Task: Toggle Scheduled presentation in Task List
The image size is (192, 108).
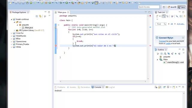Action: pos(167,16)
